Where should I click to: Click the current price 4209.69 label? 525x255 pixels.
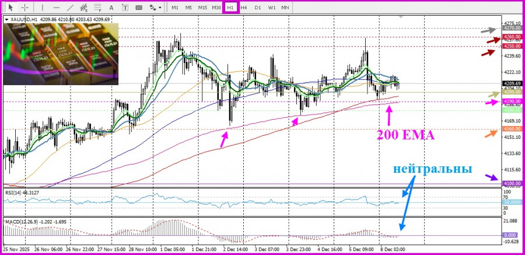(512, 83)
